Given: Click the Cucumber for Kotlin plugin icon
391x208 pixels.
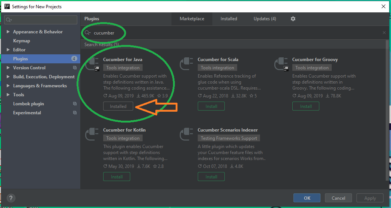Looking at the screenshot, I should point(92,135).
